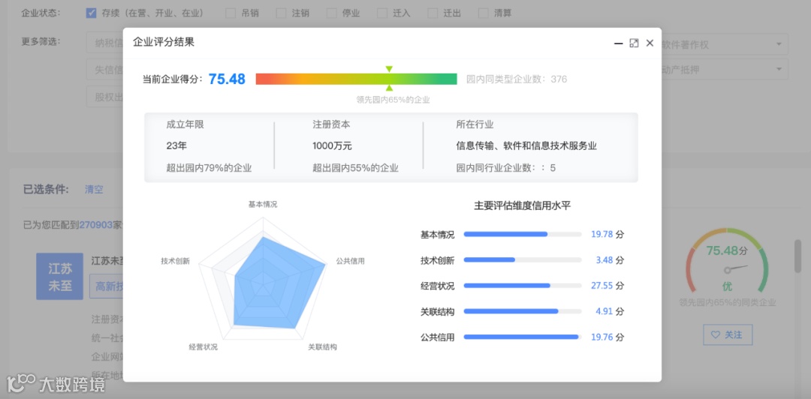Click the 27.55 分 score value
Viewport: 811px width, 399px height.
click(607, 285)
